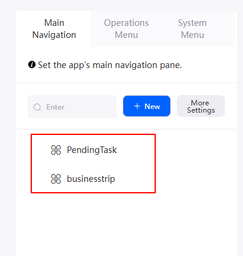The width and height of the screenshot is (243, 256).
Task: Click the magnifier icon in search box
Action: pos(37,107)
